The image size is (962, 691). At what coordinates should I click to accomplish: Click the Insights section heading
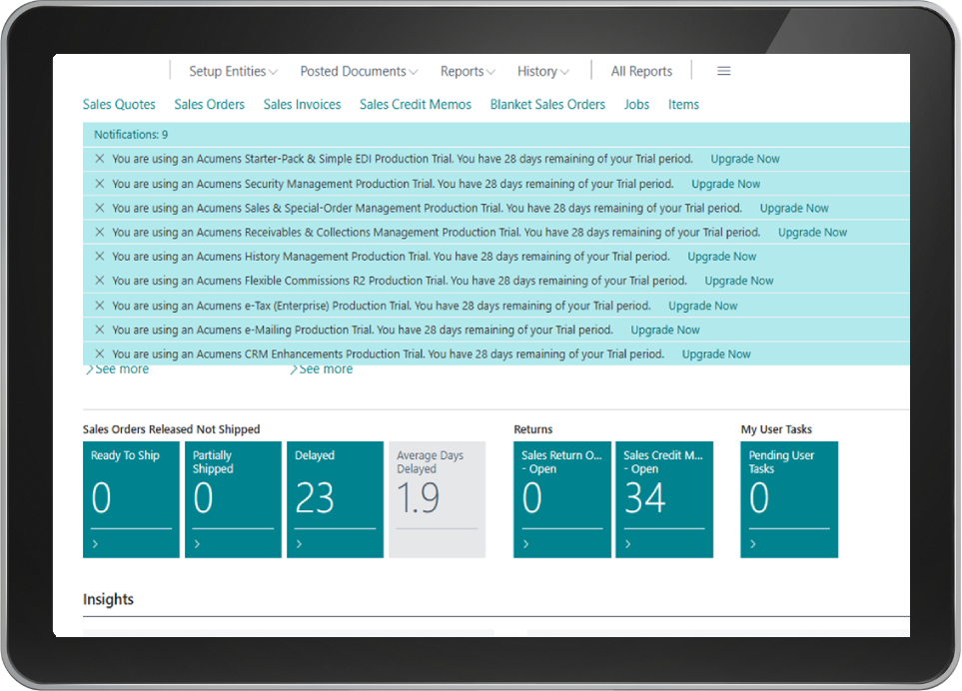pos(108,599)
